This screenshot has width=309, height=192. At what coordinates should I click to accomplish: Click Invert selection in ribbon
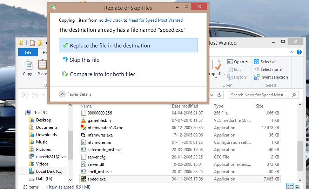click(271, 77)
